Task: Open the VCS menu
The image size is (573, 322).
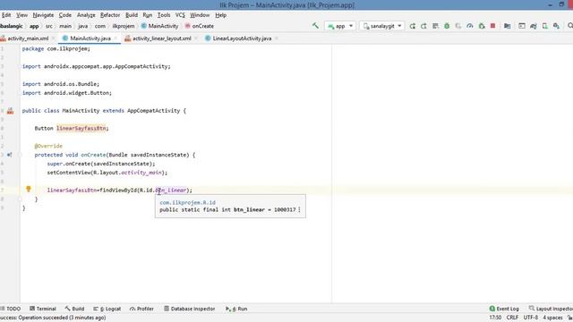Action: coord(180,15)
